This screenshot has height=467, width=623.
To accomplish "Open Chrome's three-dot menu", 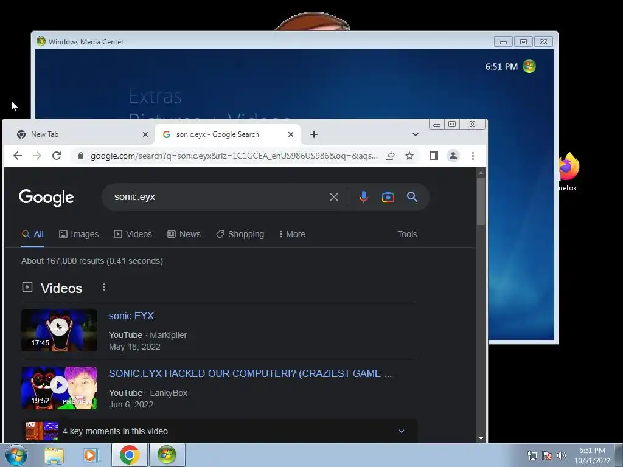I will click(473, 156).
